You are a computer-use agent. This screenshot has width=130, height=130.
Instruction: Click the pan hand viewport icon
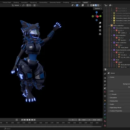click(x=100, y=27)
